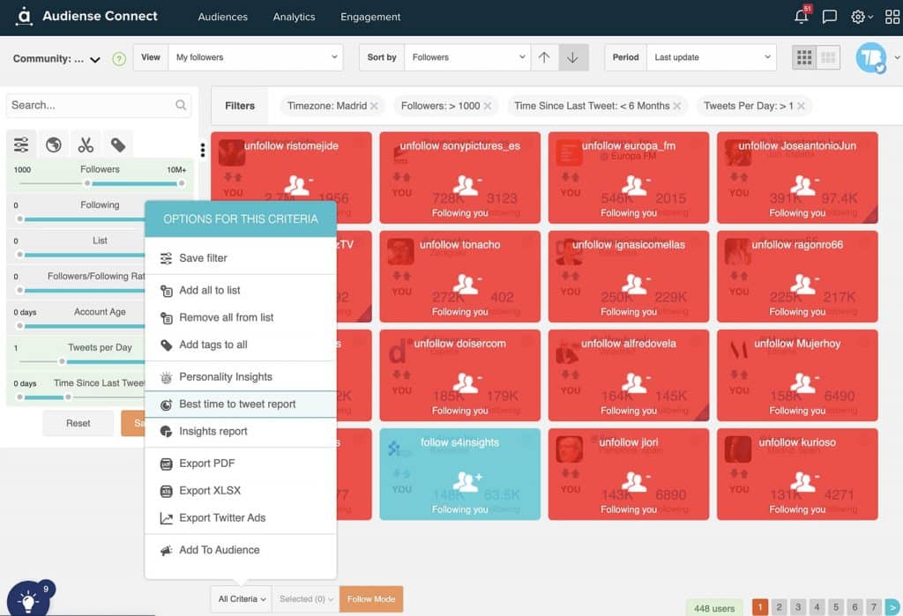This screenshot has width=903, height=616.
Task: Choose Add all to list
Action: (x=240, y=290)
